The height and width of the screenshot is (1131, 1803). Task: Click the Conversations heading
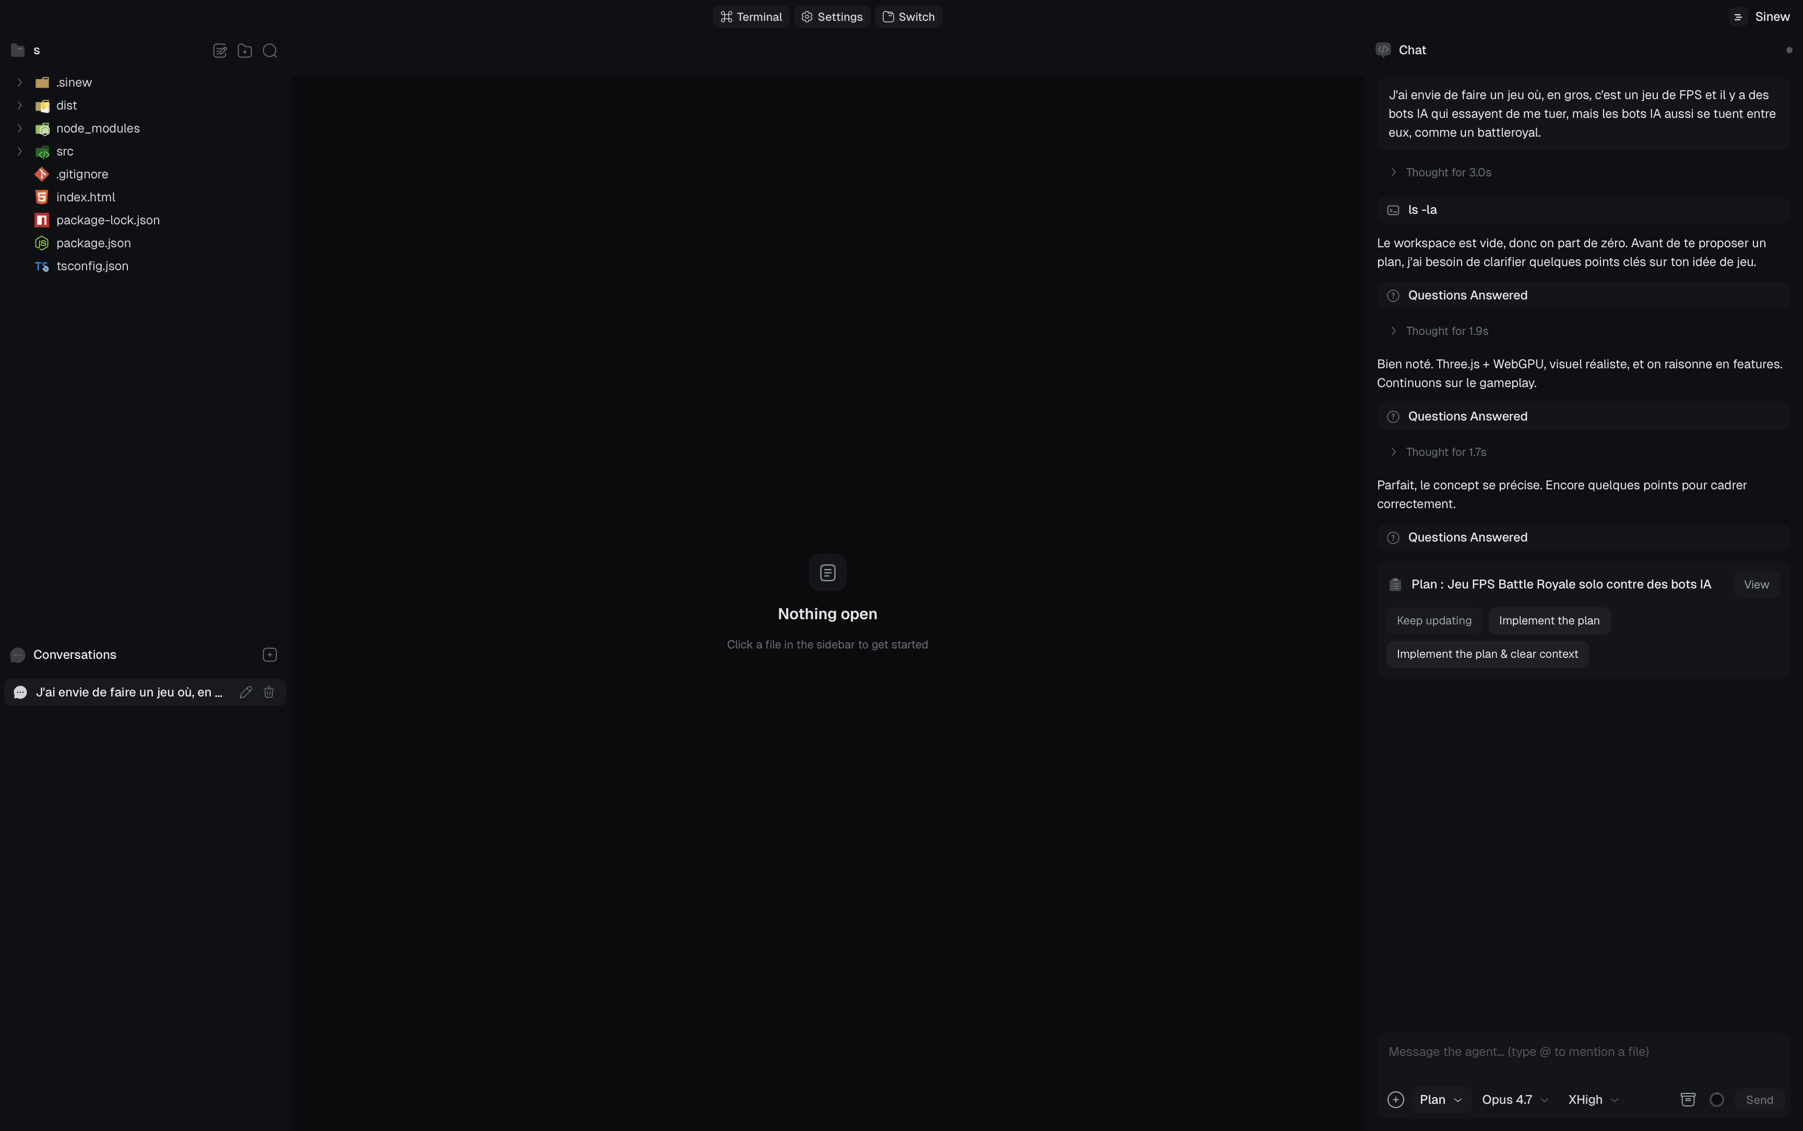point(75,655)
